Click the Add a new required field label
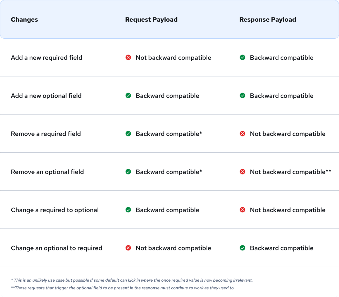Image resolution: width=339 pixels, height=297 pixels. click(47, 58)
